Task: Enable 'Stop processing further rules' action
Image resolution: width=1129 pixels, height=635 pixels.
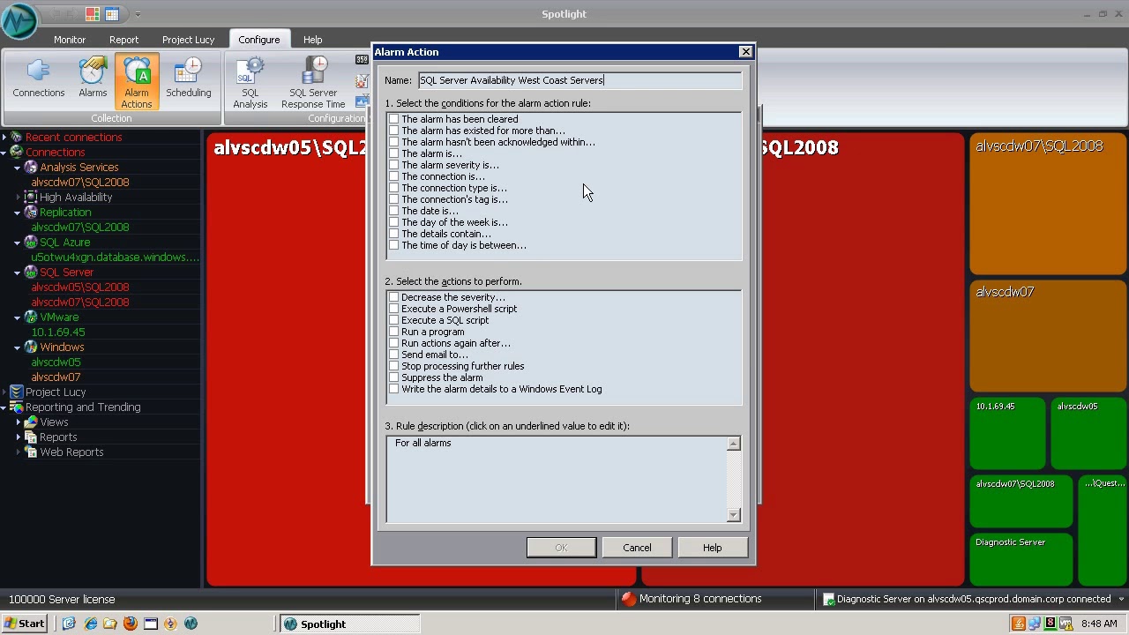Action: pyautogui.click(x=394, y=366)
